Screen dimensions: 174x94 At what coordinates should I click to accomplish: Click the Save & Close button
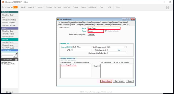(x=106, y=81)
